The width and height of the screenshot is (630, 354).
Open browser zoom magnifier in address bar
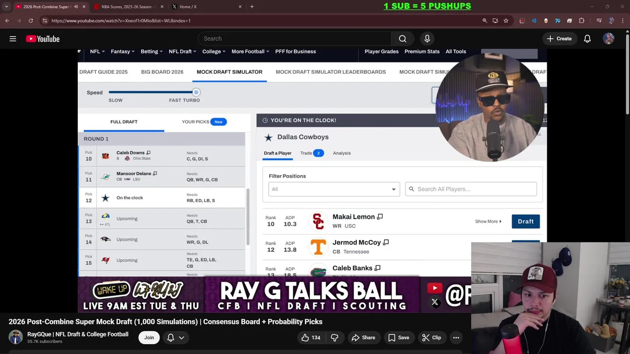coord(485,21)
